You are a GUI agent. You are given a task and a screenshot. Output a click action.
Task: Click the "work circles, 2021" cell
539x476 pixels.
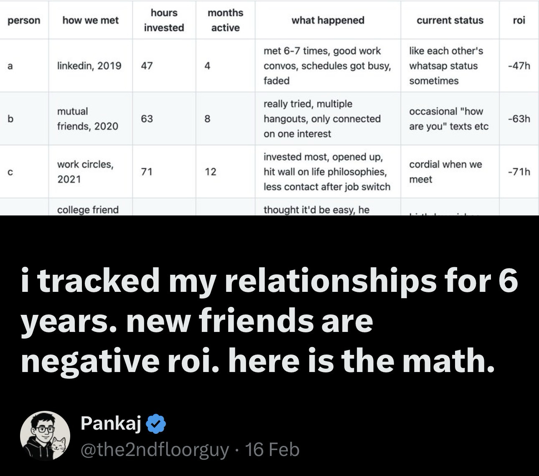click(85, 172)
